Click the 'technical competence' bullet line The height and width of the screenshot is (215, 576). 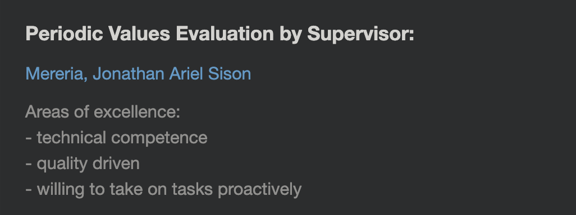[x=116, y=138]
